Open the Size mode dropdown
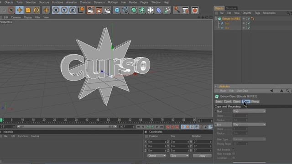 tap(179, 156)
